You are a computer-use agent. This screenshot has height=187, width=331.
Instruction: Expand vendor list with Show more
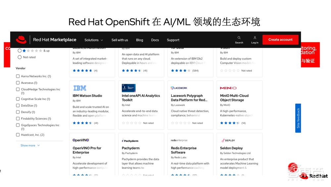30,145
